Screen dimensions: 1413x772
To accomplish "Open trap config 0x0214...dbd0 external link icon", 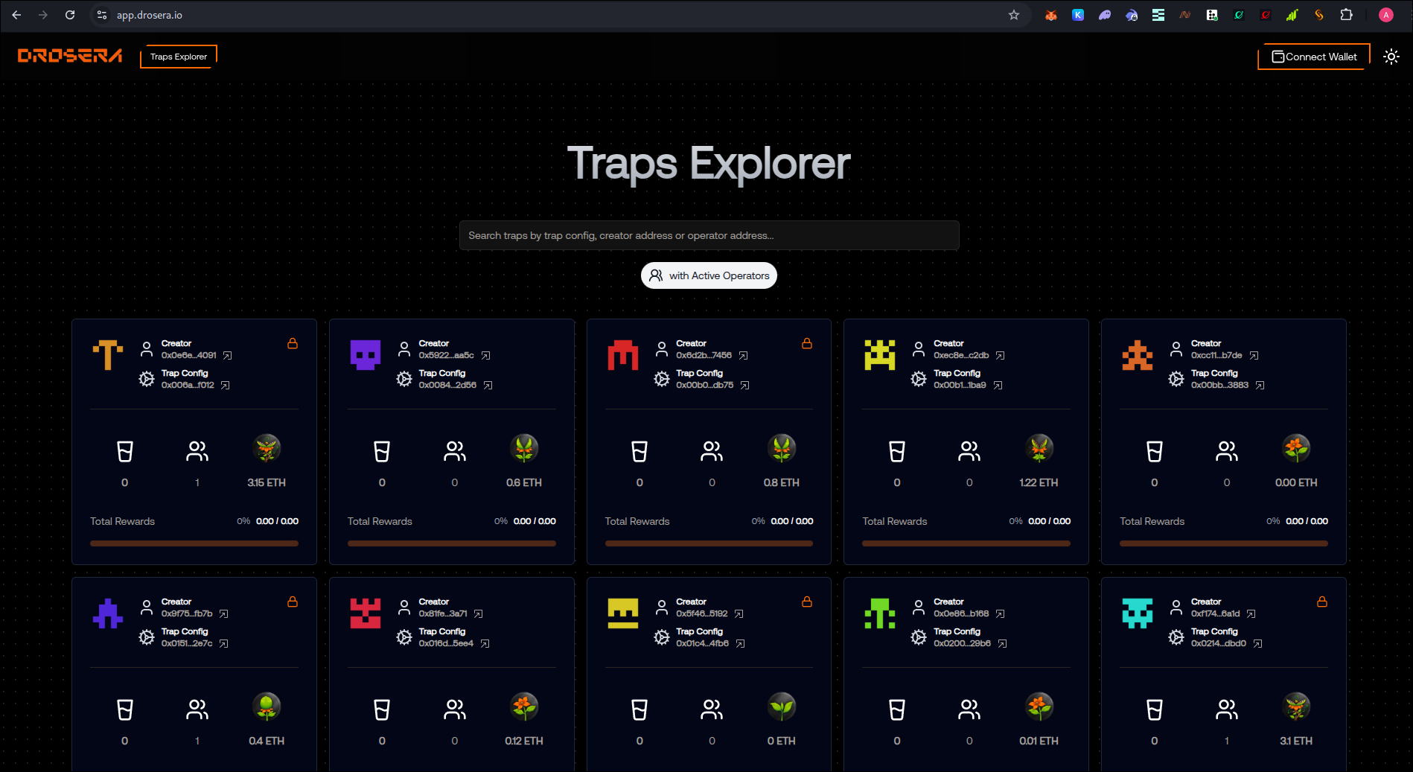I will [1257, 644].
